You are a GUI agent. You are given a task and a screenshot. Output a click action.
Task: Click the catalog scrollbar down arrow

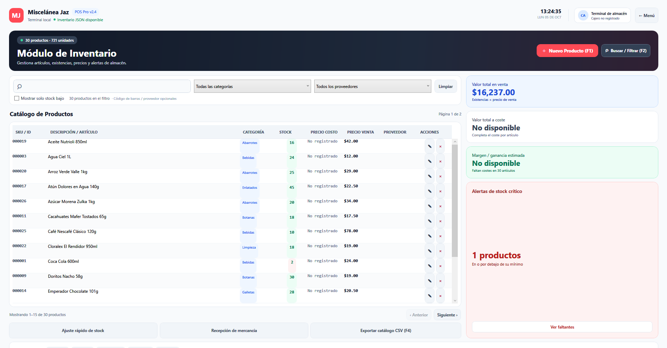[455, 301]
